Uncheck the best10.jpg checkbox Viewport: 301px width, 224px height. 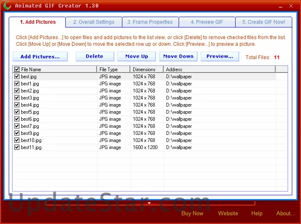click(17, 140)
